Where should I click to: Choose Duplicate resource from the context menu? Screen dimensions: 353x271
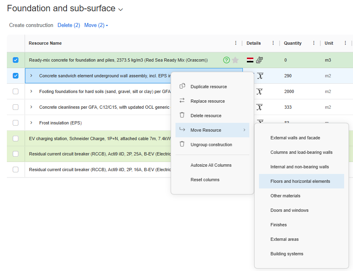pos(209,87)
